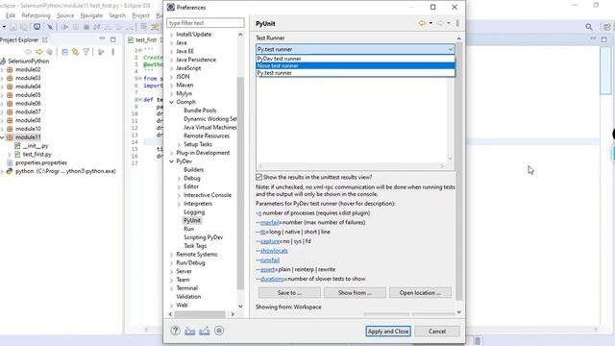Expand the Interpreters node under PyDev
The height and width of the screenshot is (346, 615).
(180, 204)
